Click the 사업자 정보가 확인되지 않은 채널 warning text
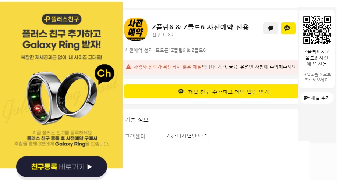The height and width of the screenshot is (180, 337). tap(167, 67)
